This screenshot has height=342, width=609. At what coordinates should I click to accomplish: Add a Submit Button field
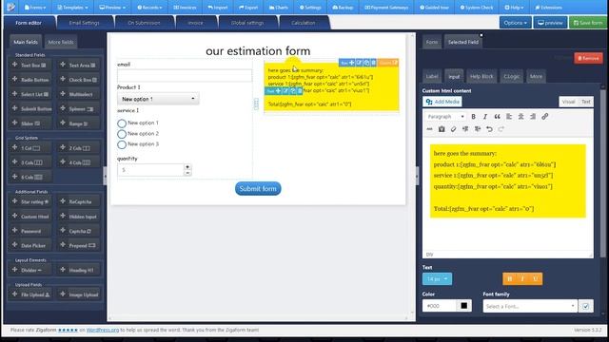(30, 109)
